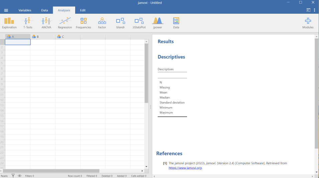Toggle the eye visibility icon for filters
Image resolution: width=319 pixels, height=178 pixels.
(x=20, y=176)
